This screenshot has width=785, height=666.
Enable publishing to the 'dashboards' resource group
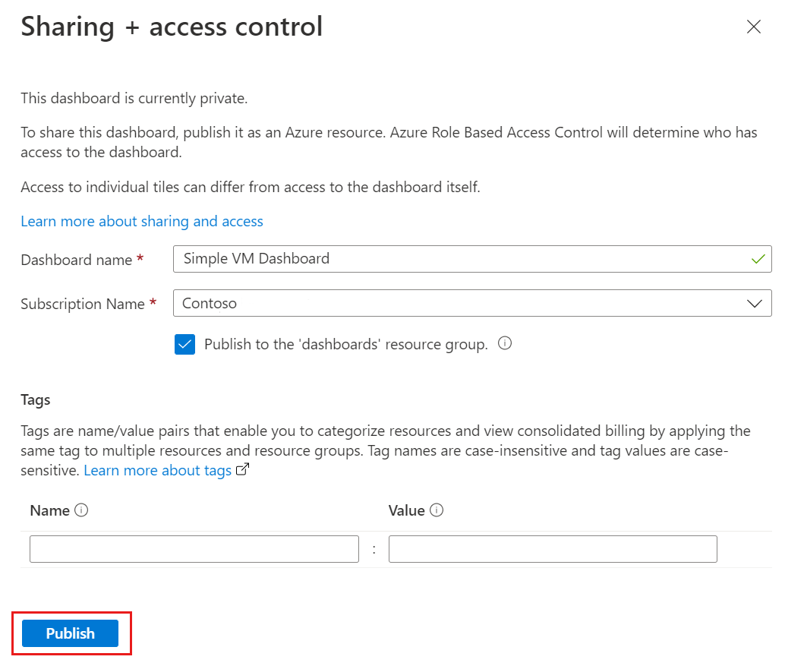click(x=184, y=344)
